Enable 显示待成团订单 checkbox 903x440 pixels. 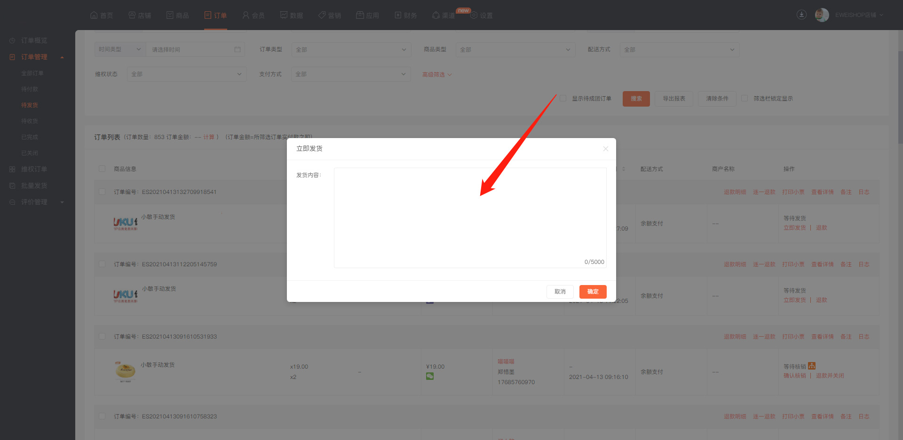pos(563,99)
